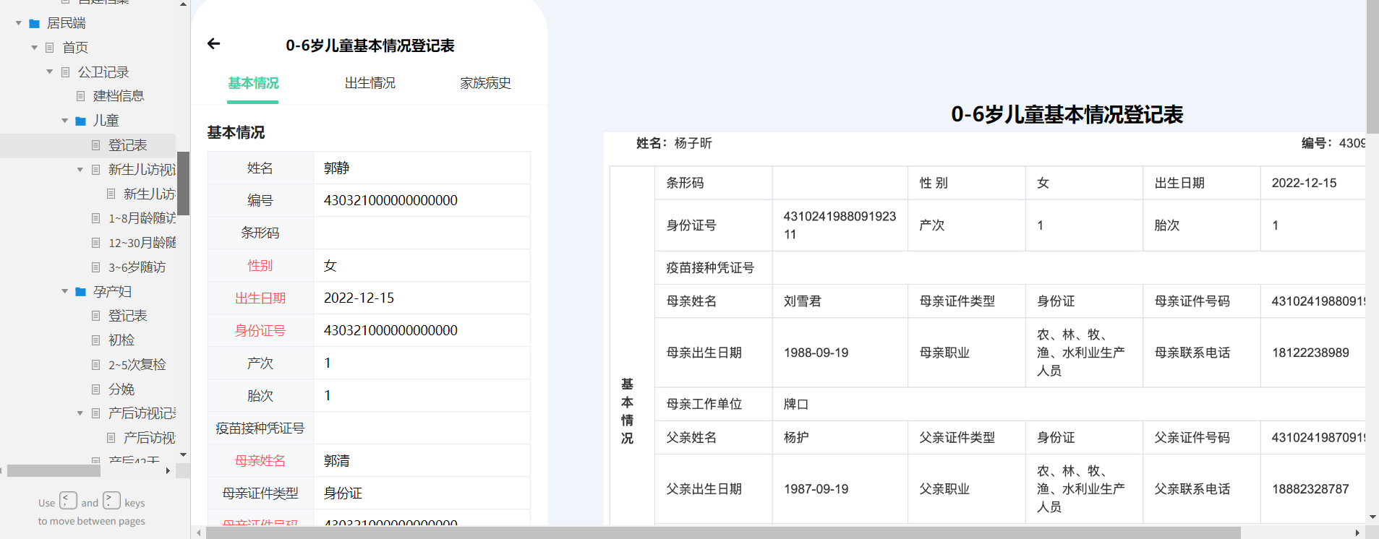The image size is (1379, 539).
Task: Open 分娩 page in the tree
Action: 121,389
